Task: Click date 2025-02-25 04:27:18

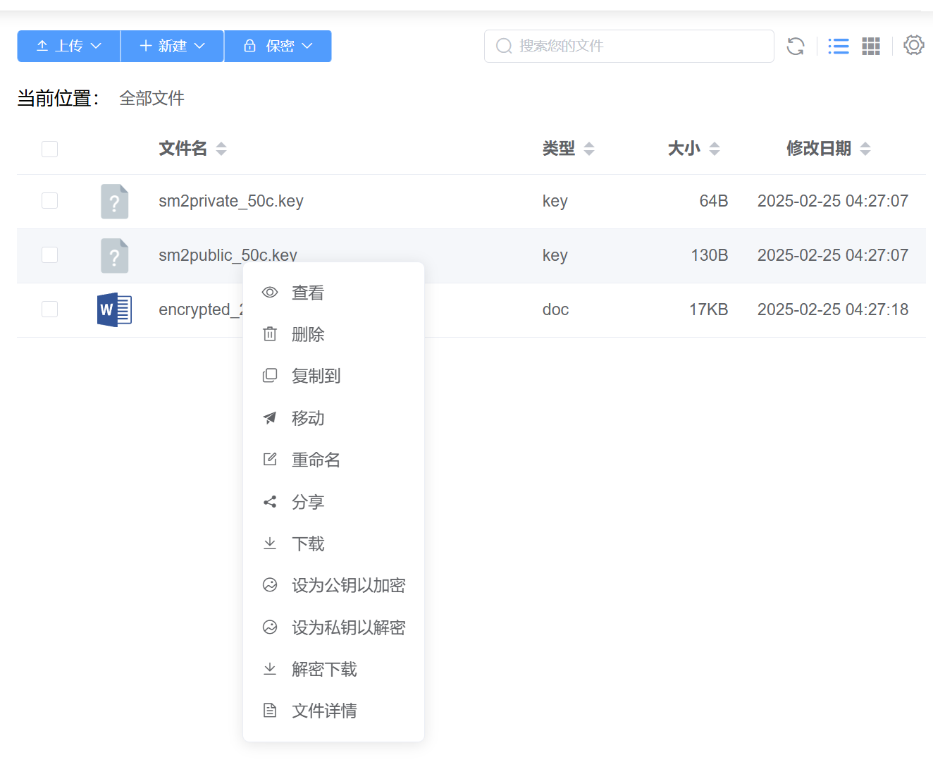Action: [833, 309]
